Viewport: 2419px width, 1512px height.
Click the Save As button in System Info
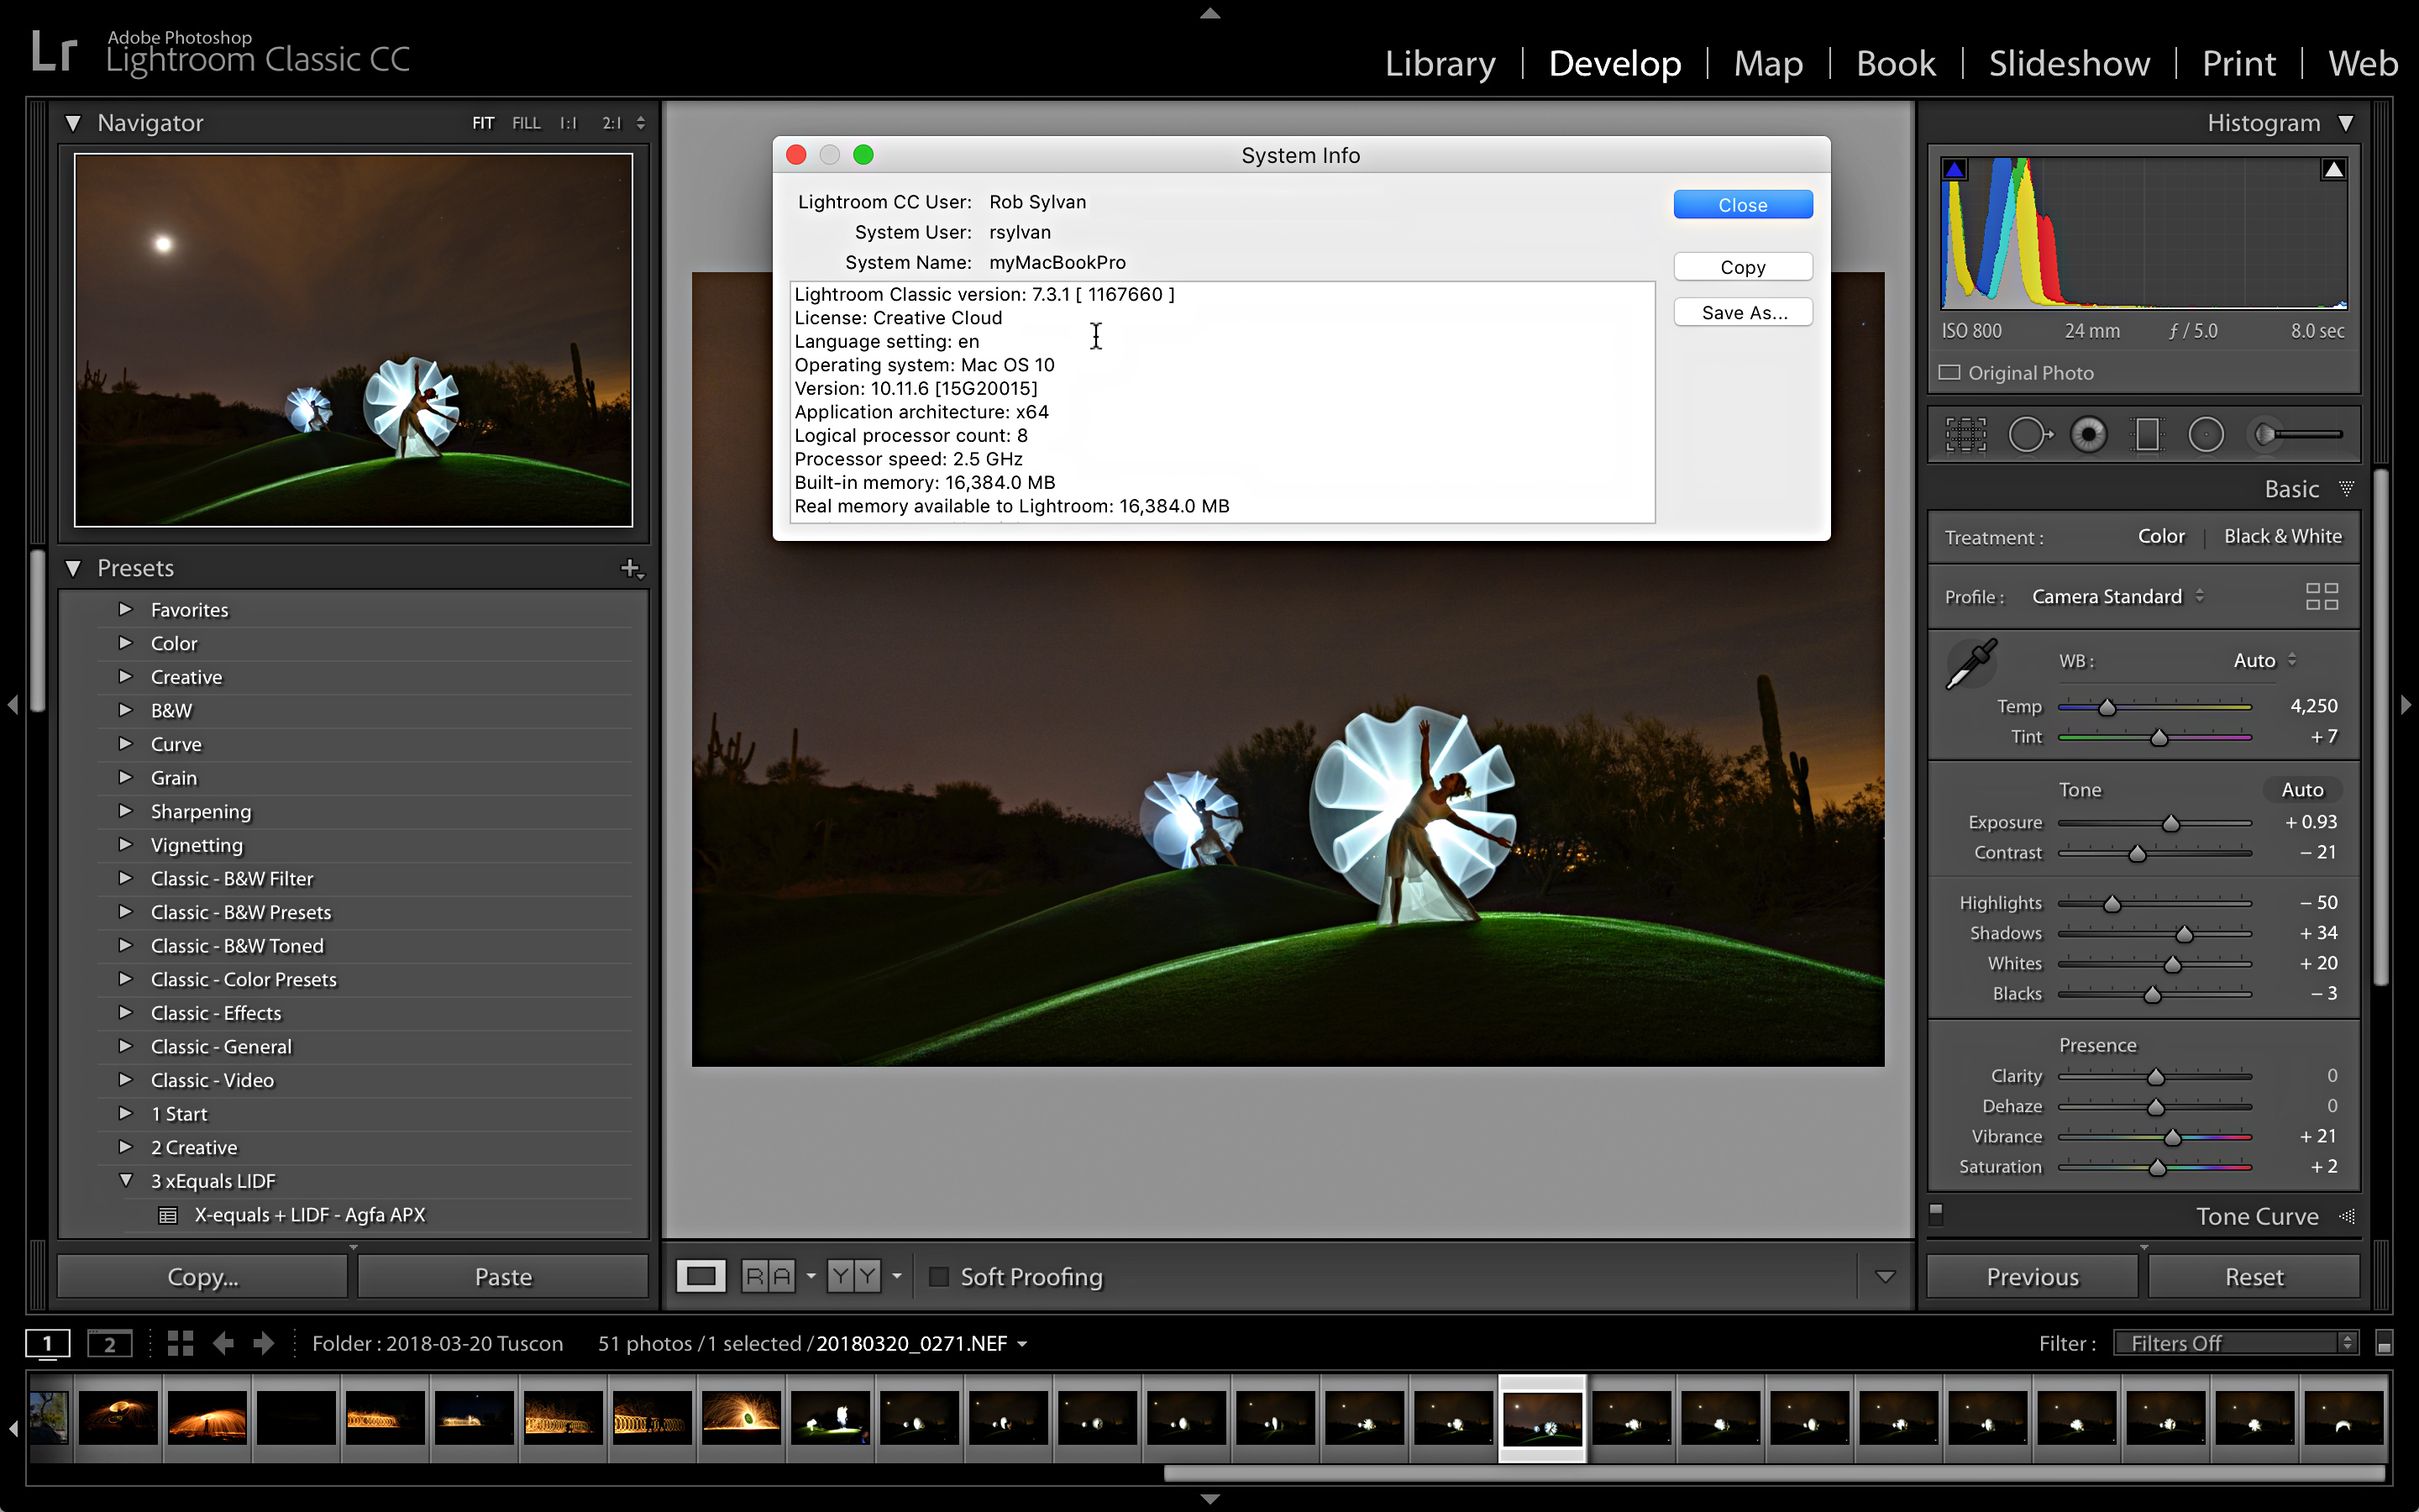click(x=1744, y=312)
